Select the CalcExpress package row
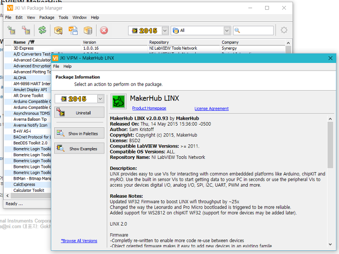The width and height of the screenshot is (339, 254). click(x=28, y=185)
